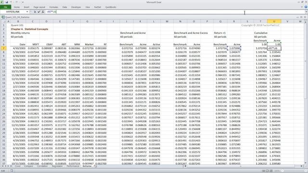Screen dimensions: 308x173
Task: Click the Market column heading cell
Action: [x=87, y=45]
